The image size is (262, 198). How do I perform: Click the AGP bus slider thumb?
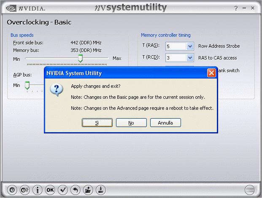pos(27,85)
